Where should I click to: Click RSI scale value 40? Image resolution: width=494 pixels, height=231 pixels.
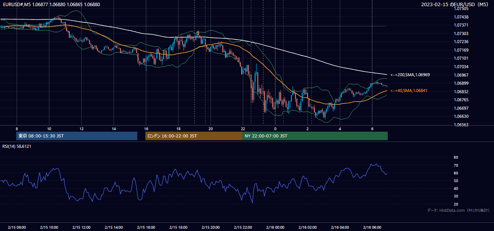pyautogui.click(x=456, y=188)
